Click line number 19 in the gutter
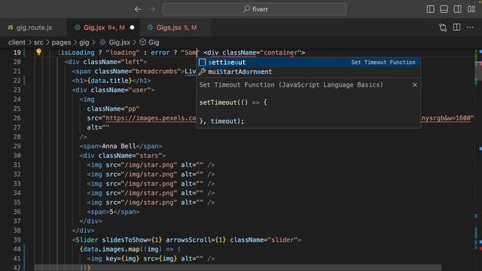 point(17,53)
